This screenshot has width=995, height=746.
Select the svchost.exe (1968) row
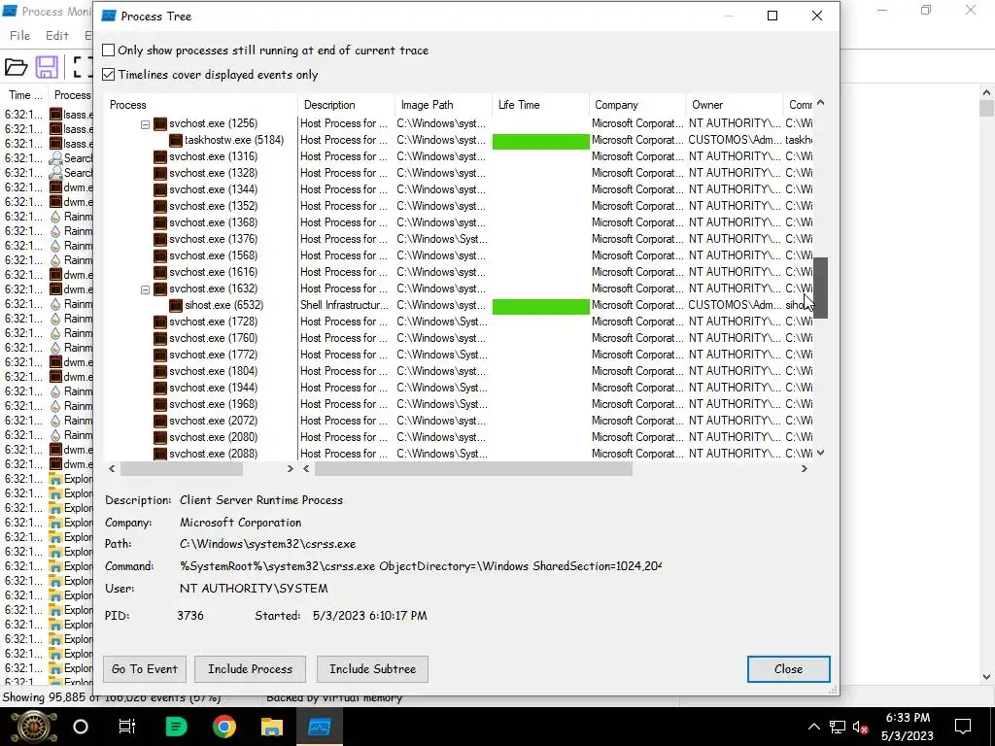[x=460, y=404]
